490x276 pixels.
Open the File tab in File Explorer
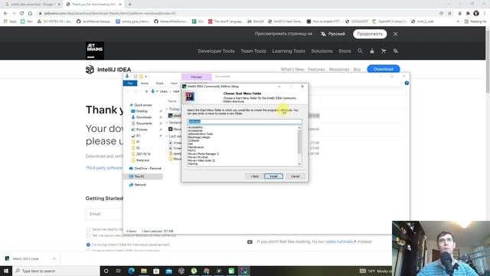tap(130, 84)
